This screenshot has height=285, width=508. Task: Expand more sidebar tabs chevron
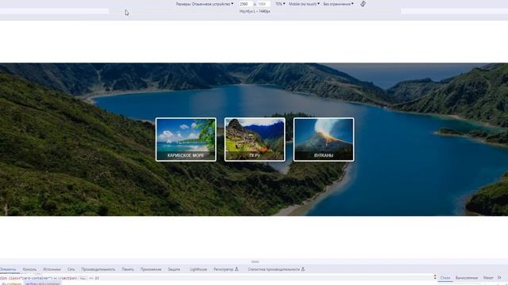499,278
